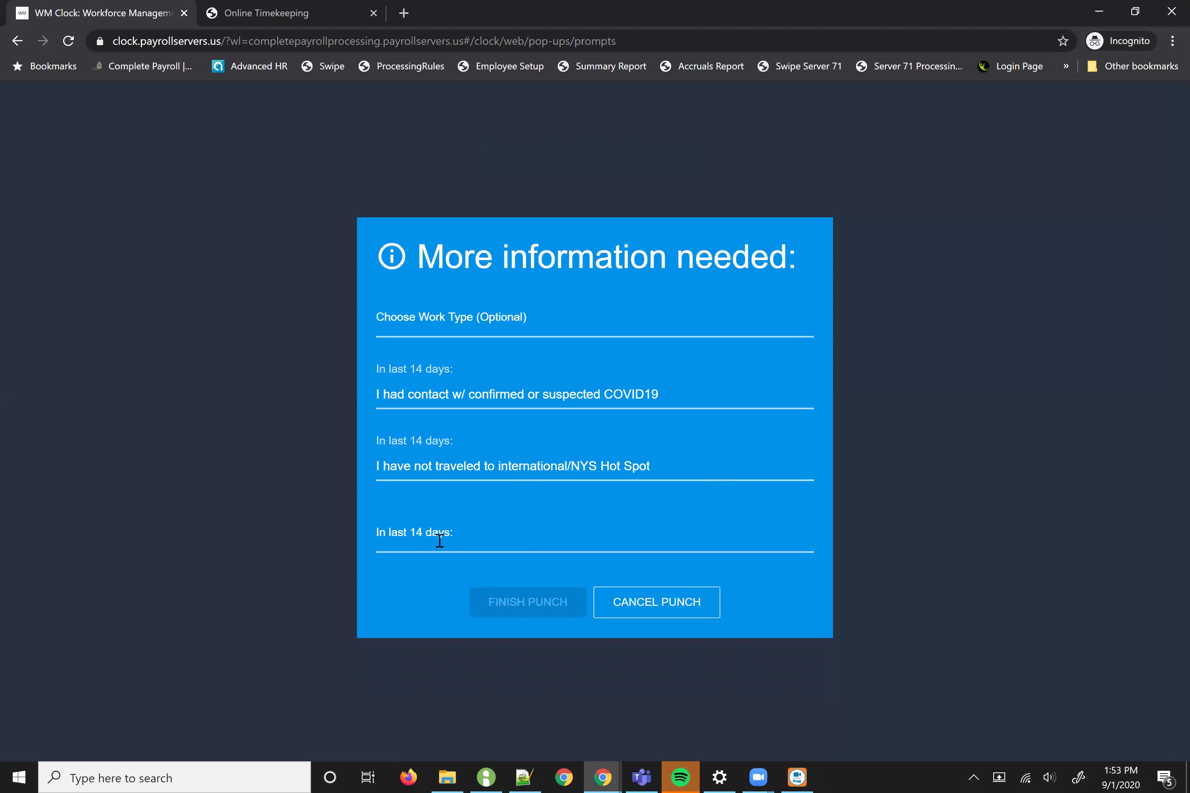Open Firefox from the taskbar
The height and width of the screenshot is (793, 1190).
(x=408, y=777)
